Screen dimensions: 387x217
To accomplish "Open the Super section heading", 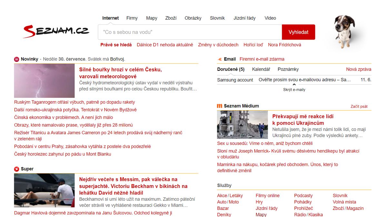I will point(27,169).
